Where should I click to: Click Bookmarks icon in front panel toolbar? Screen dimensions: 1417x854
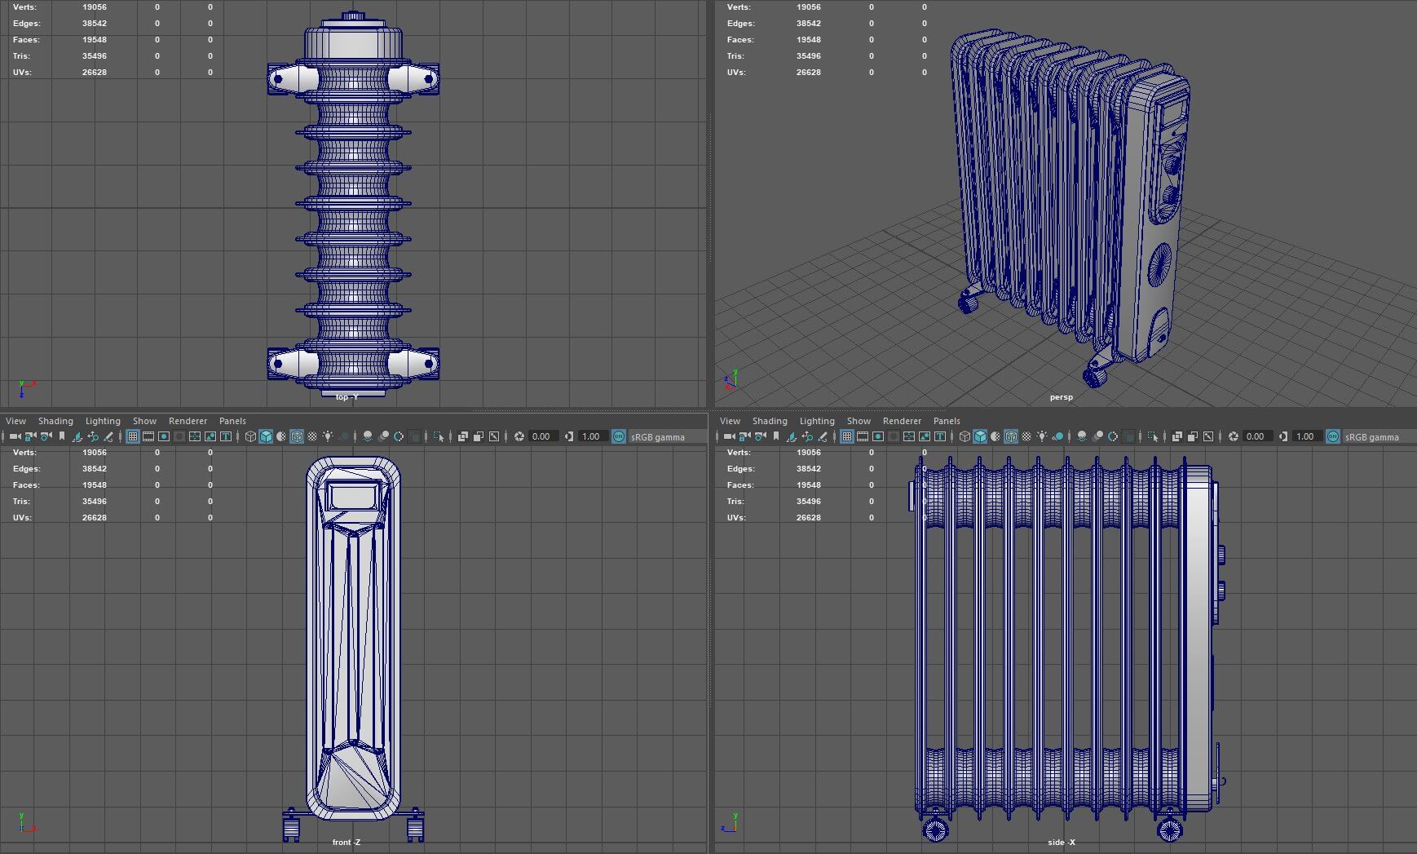pos(61,436)
